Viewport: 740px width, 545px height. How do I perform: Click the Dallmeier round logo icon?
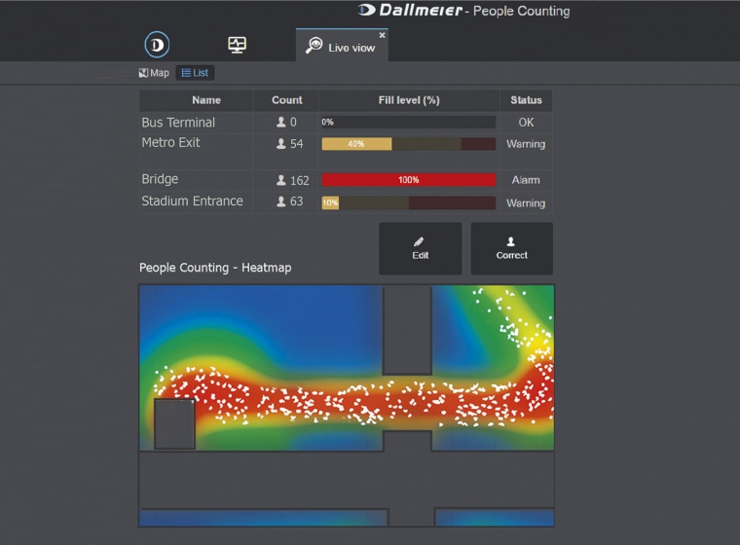point(157,45)
